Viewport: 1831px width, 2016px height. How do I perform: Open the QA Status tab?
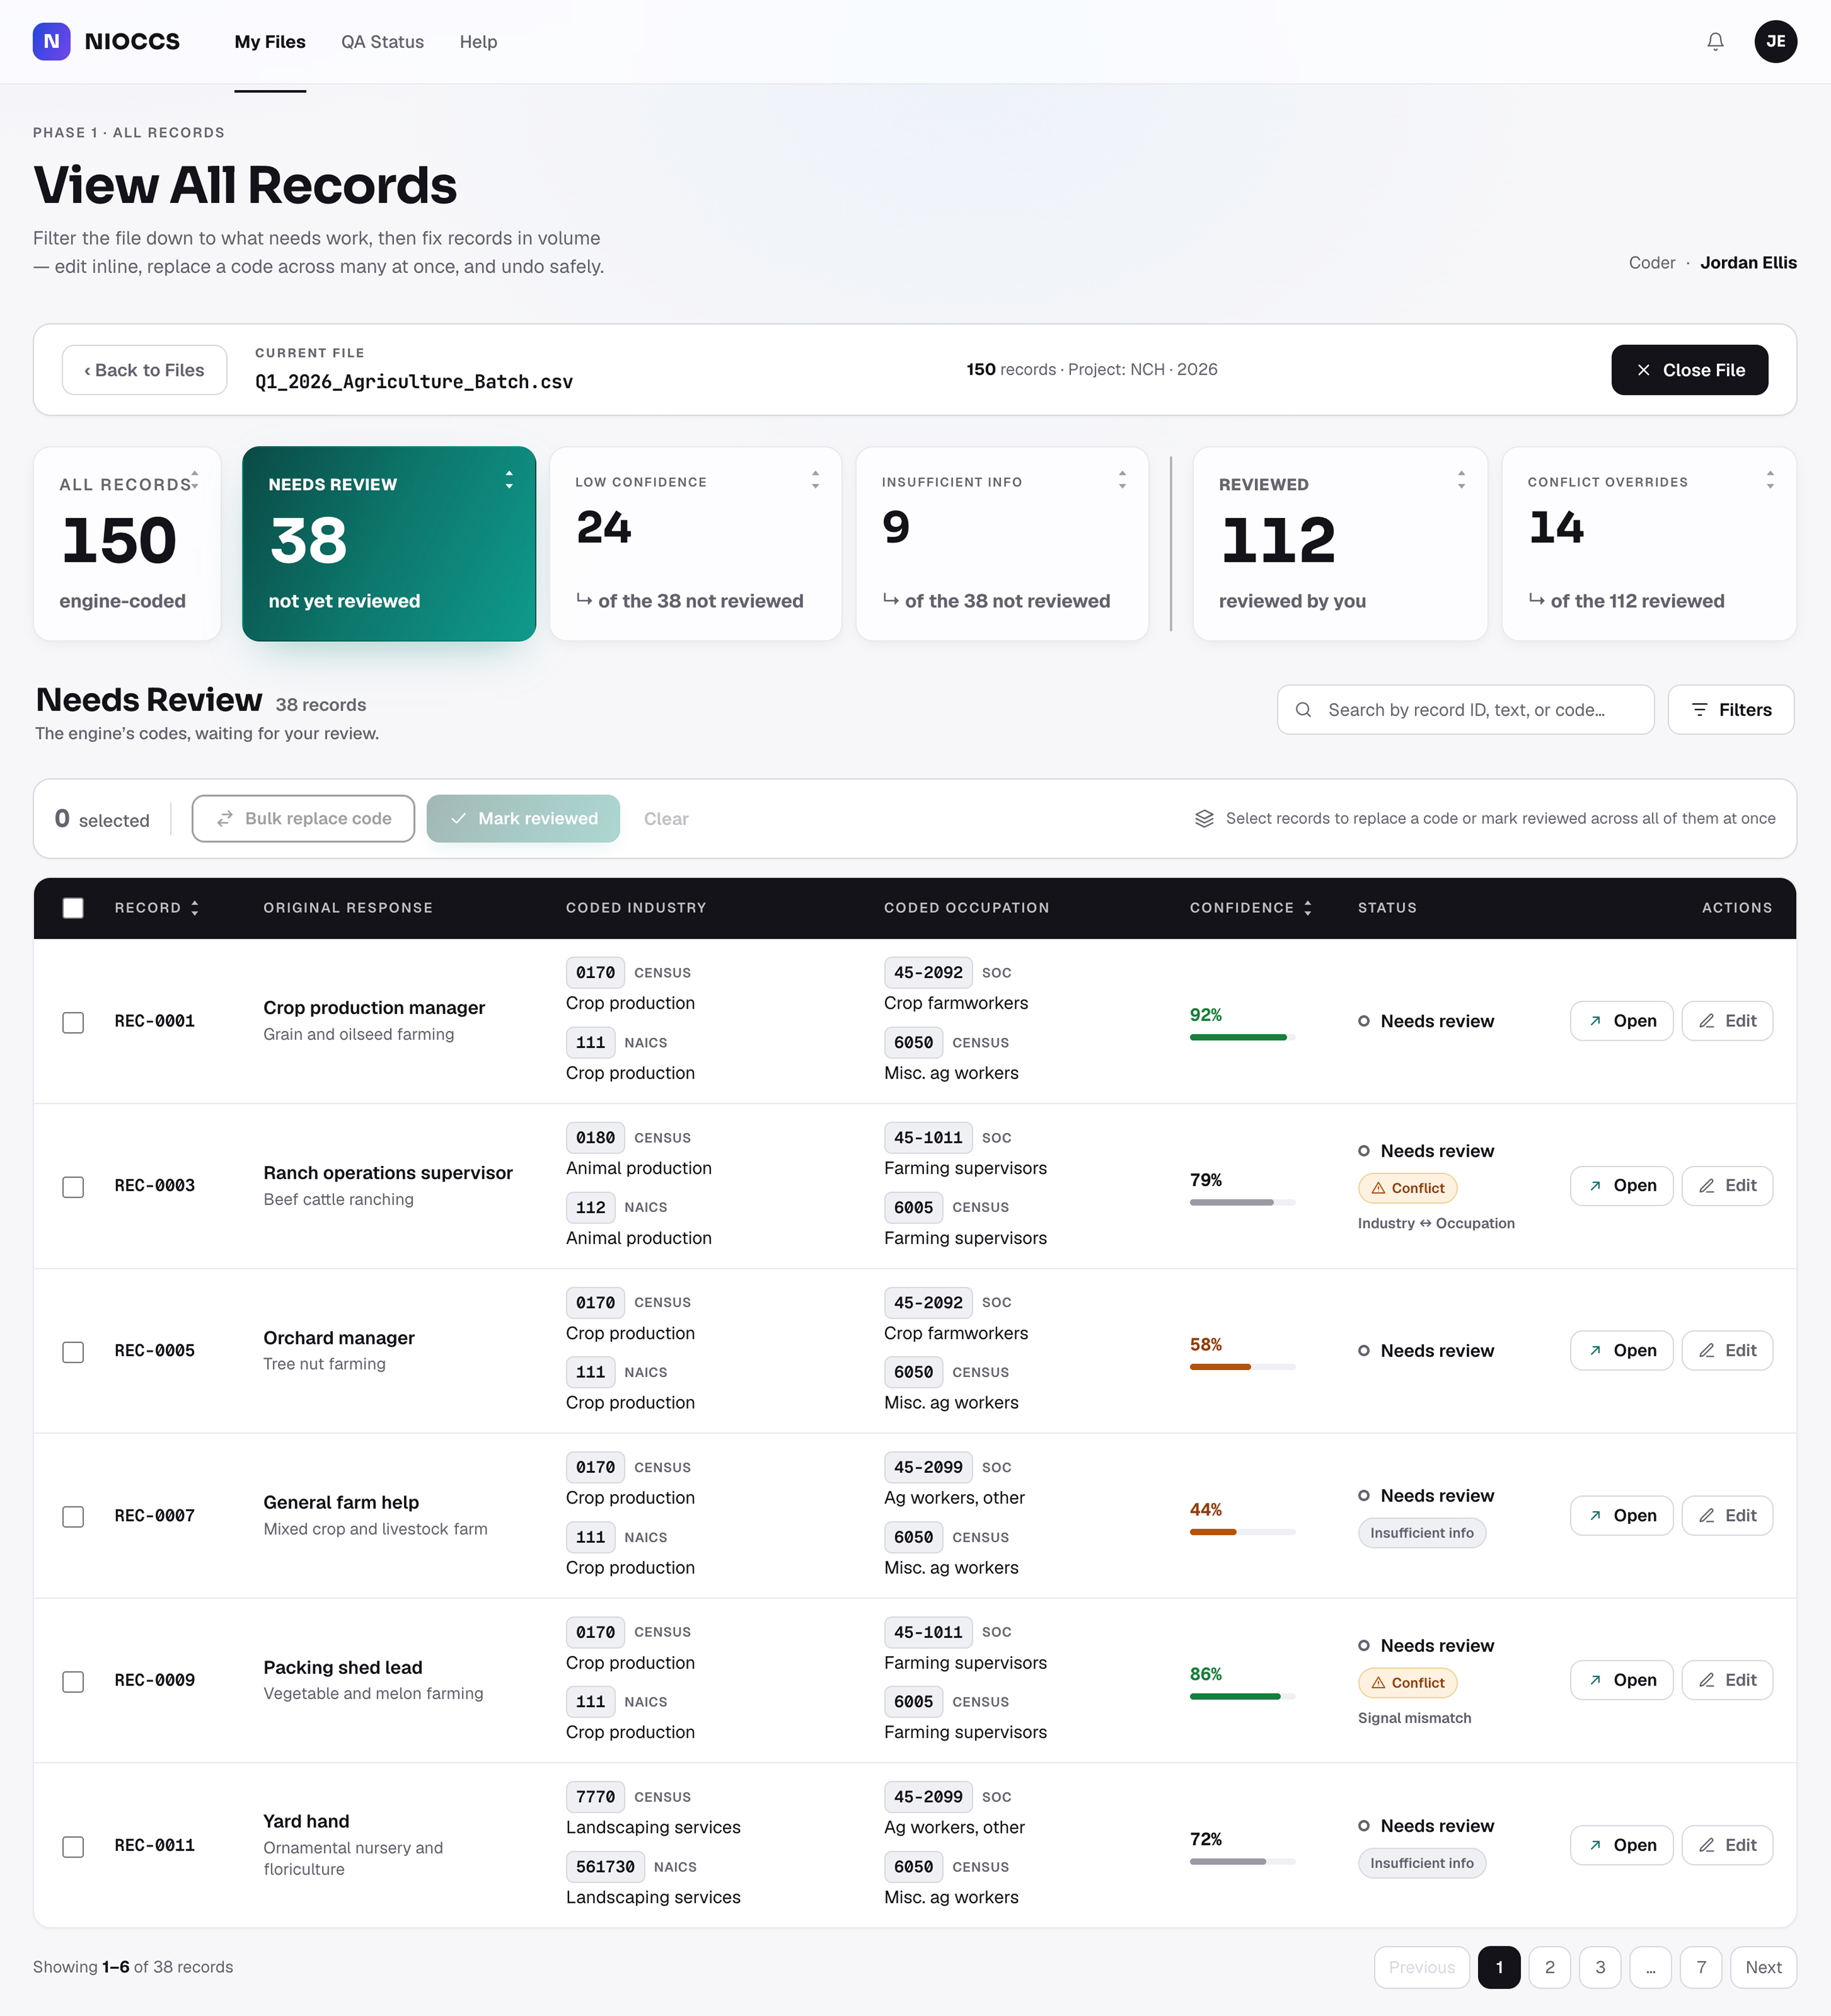coord(382,42)
